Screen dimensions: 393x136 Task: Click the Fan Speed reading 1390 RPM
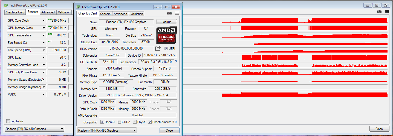(57, 50)
